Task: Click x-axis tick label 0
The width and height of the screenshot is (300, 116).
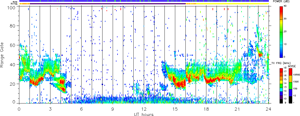Action: coord(19,110)
